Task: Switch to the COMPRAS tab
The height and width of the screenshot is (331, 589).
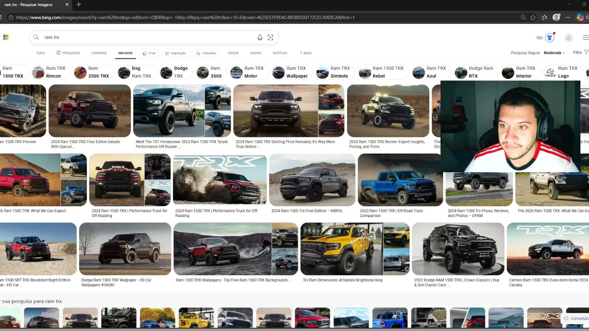Action: [99, 53]
